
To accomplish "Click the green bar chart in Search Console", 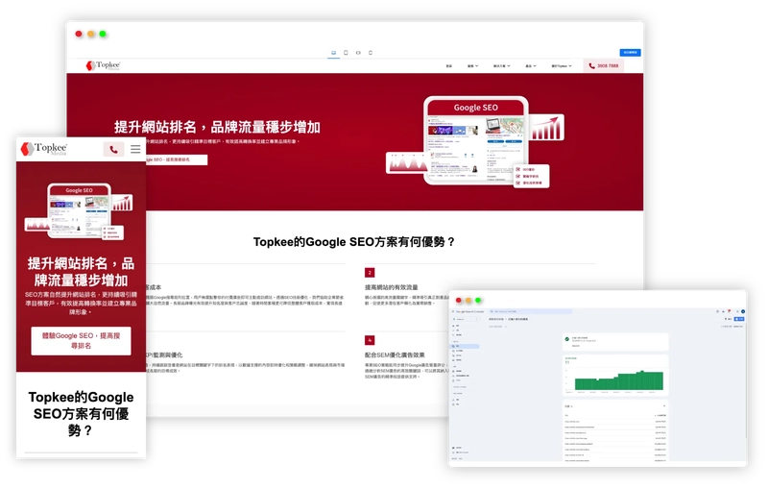I will (618, 379).
